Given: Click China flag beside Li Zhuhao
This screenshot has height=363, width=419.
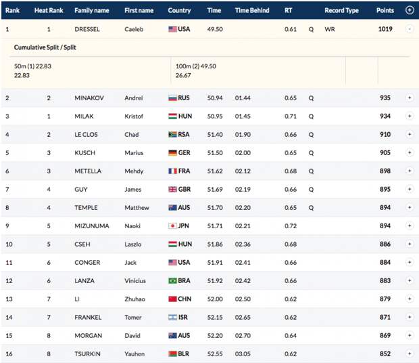Looking at the screenshot, I should (172, 299).
